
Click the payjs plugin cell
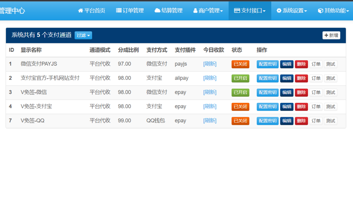181,64
